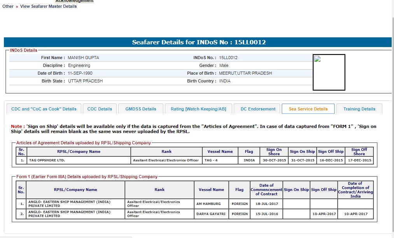Image resolution: width=394 pixels, height=238 pixels.
Task: Open the GMDSS Details tab
Action: tap(141, 109)
